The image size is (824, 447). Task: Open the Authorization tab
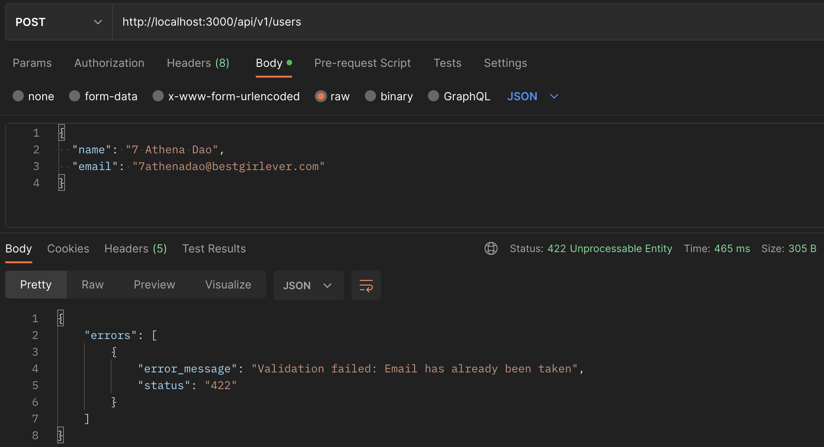coord(109,63)
